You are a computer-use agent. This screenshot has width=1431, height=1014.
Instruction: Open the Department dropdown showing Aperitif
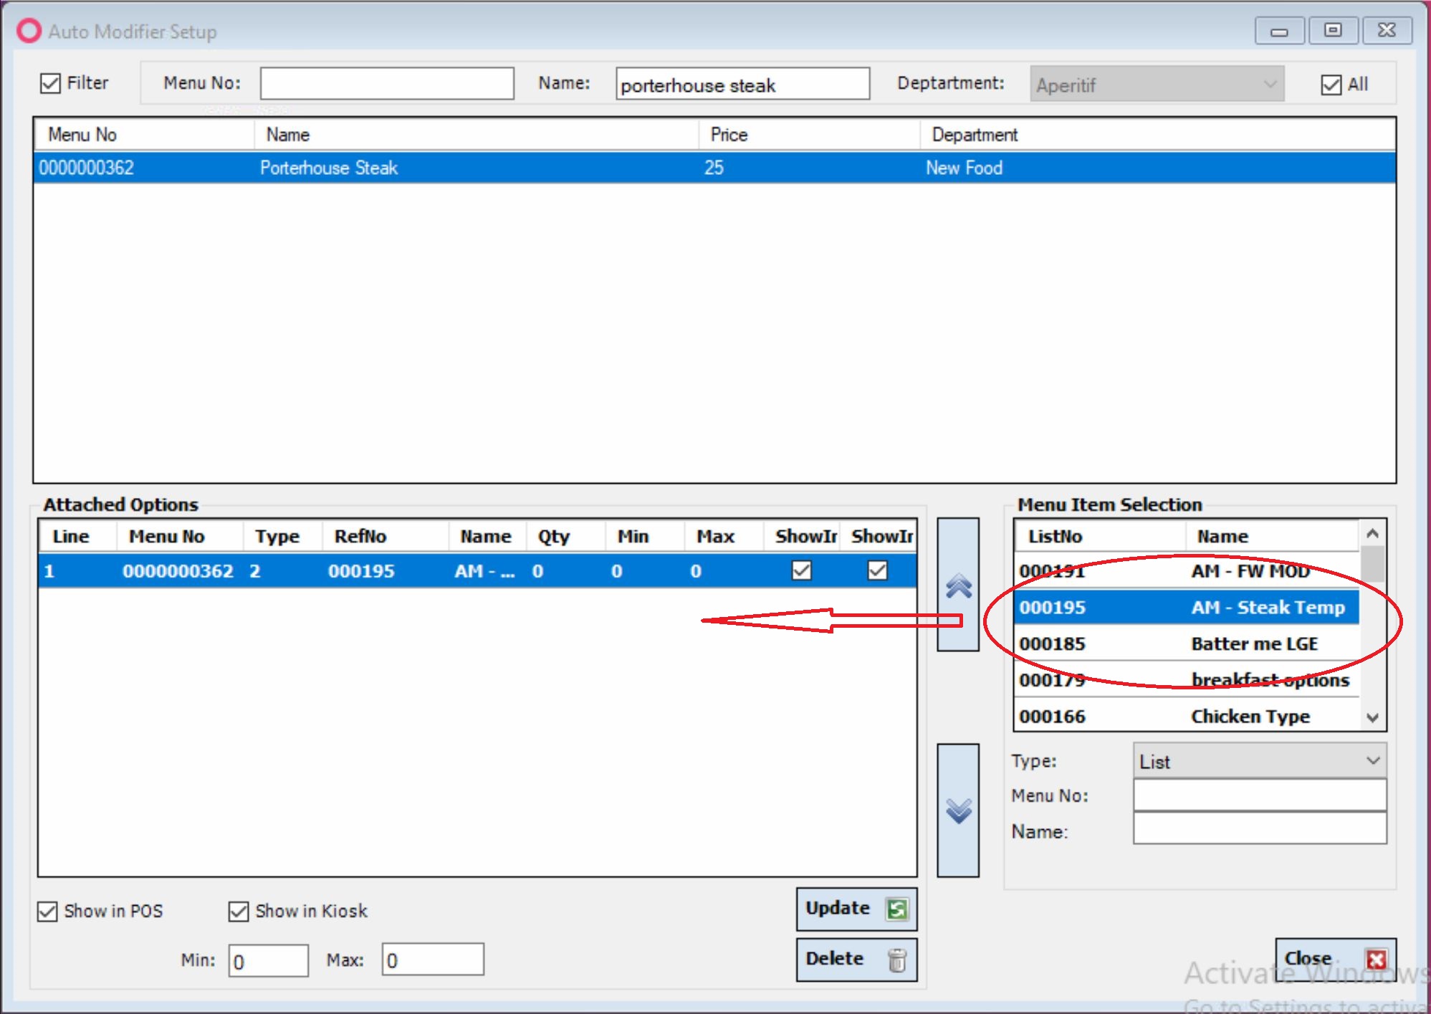[1157, 85]
